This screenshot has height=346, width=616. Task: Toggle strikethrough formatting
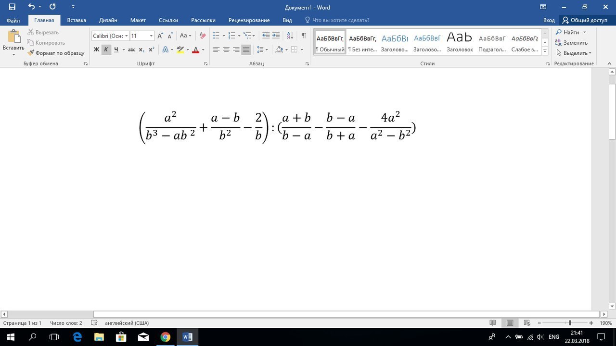(x=131, y=49)
